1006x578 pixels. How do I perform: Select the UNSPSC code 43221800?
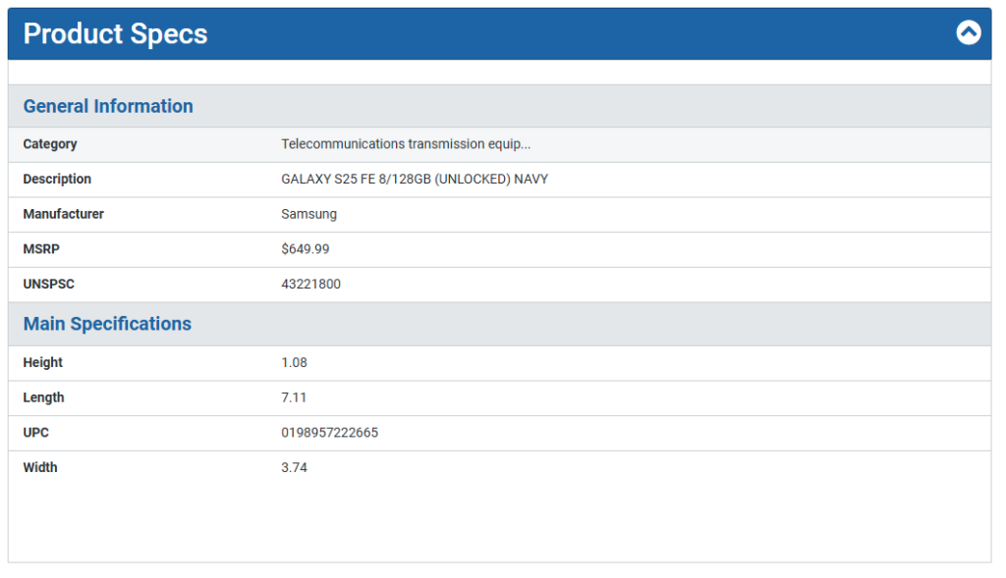310,285
